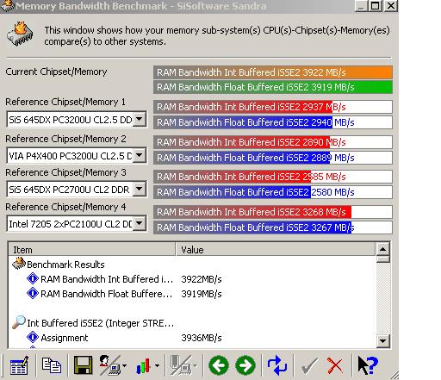Go back with the green left arrow
The image size is (441, 380).
pyautogui.click(x=219, y=365)
